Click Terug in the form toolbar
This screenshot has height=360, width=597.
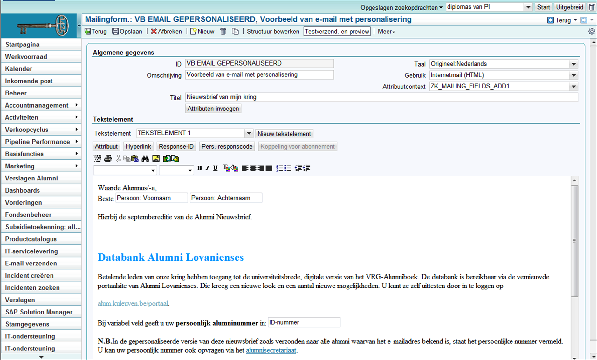(96, 32)
